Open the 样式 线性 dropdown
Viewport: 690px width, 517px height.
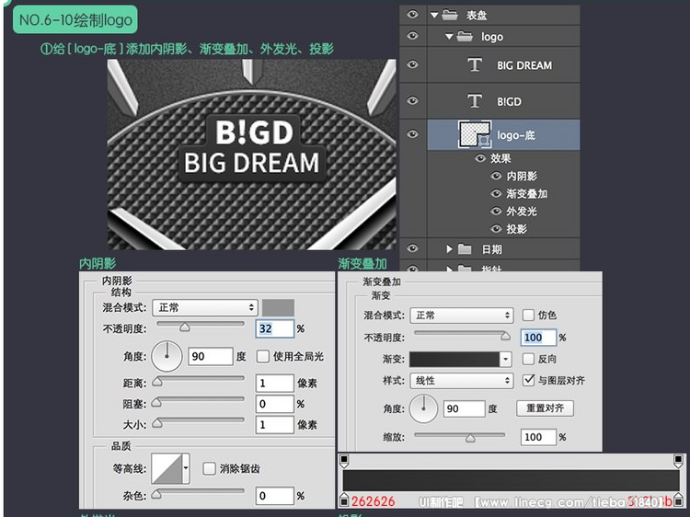pyautogui.click(x=462, y=380)
